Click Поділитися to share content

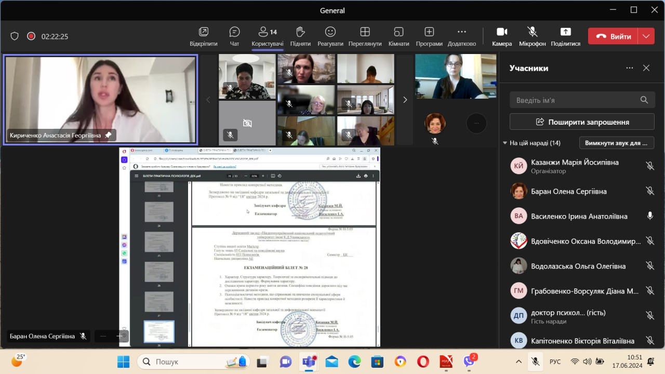point(566,36)
